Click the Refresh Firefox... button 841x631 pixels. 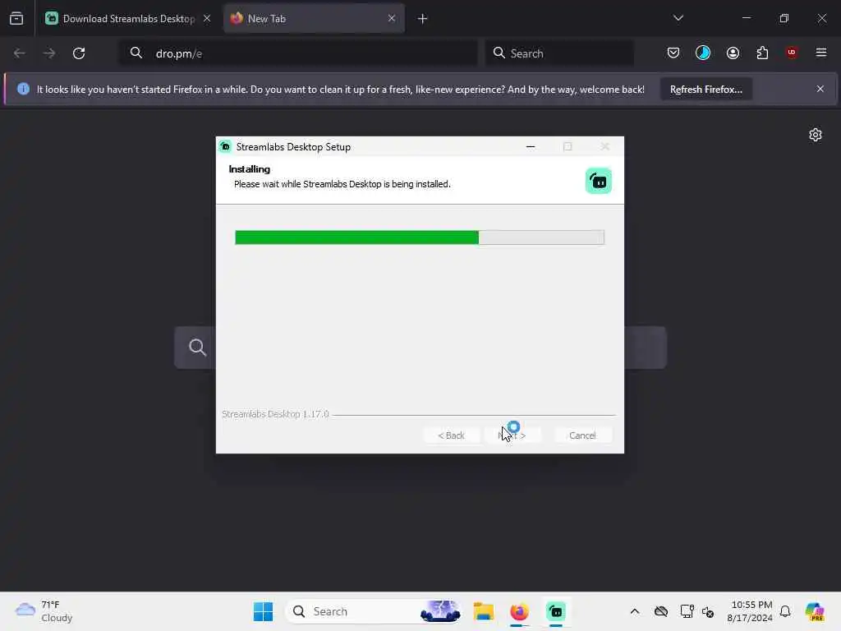pos(705,89)
